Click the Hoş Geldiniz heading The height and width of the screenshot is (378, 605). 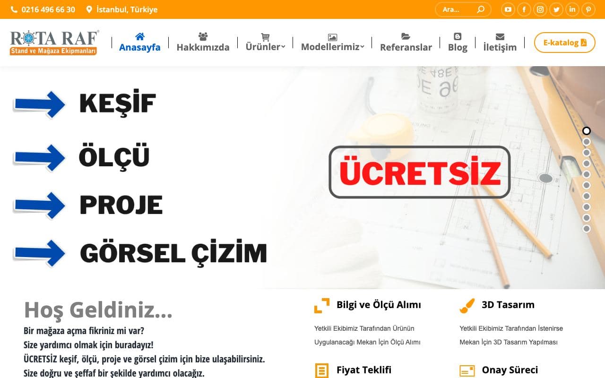[x=98, y=310]
